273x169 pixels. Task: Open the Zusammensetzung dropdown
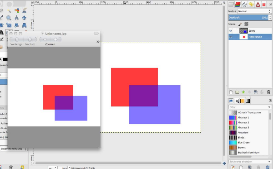(14, 149)
